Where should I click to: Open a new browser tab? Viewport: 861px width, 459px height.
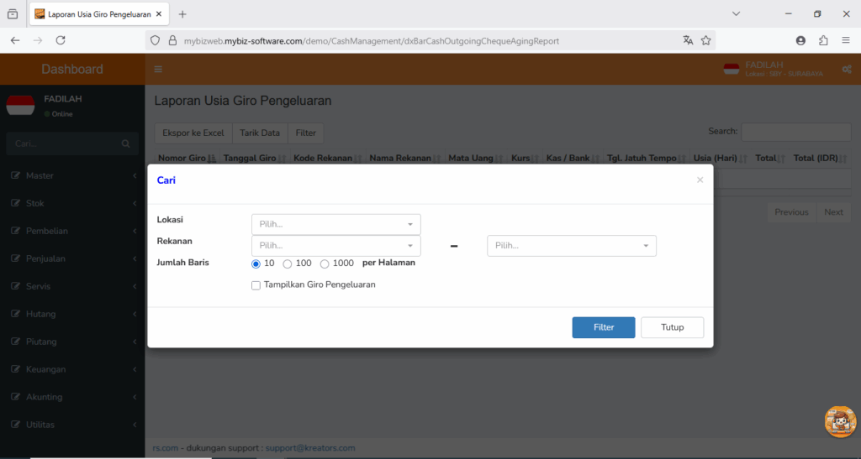point(182,14)
